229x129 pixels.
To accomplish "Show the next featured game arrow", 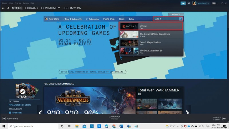I will (187, 112).
